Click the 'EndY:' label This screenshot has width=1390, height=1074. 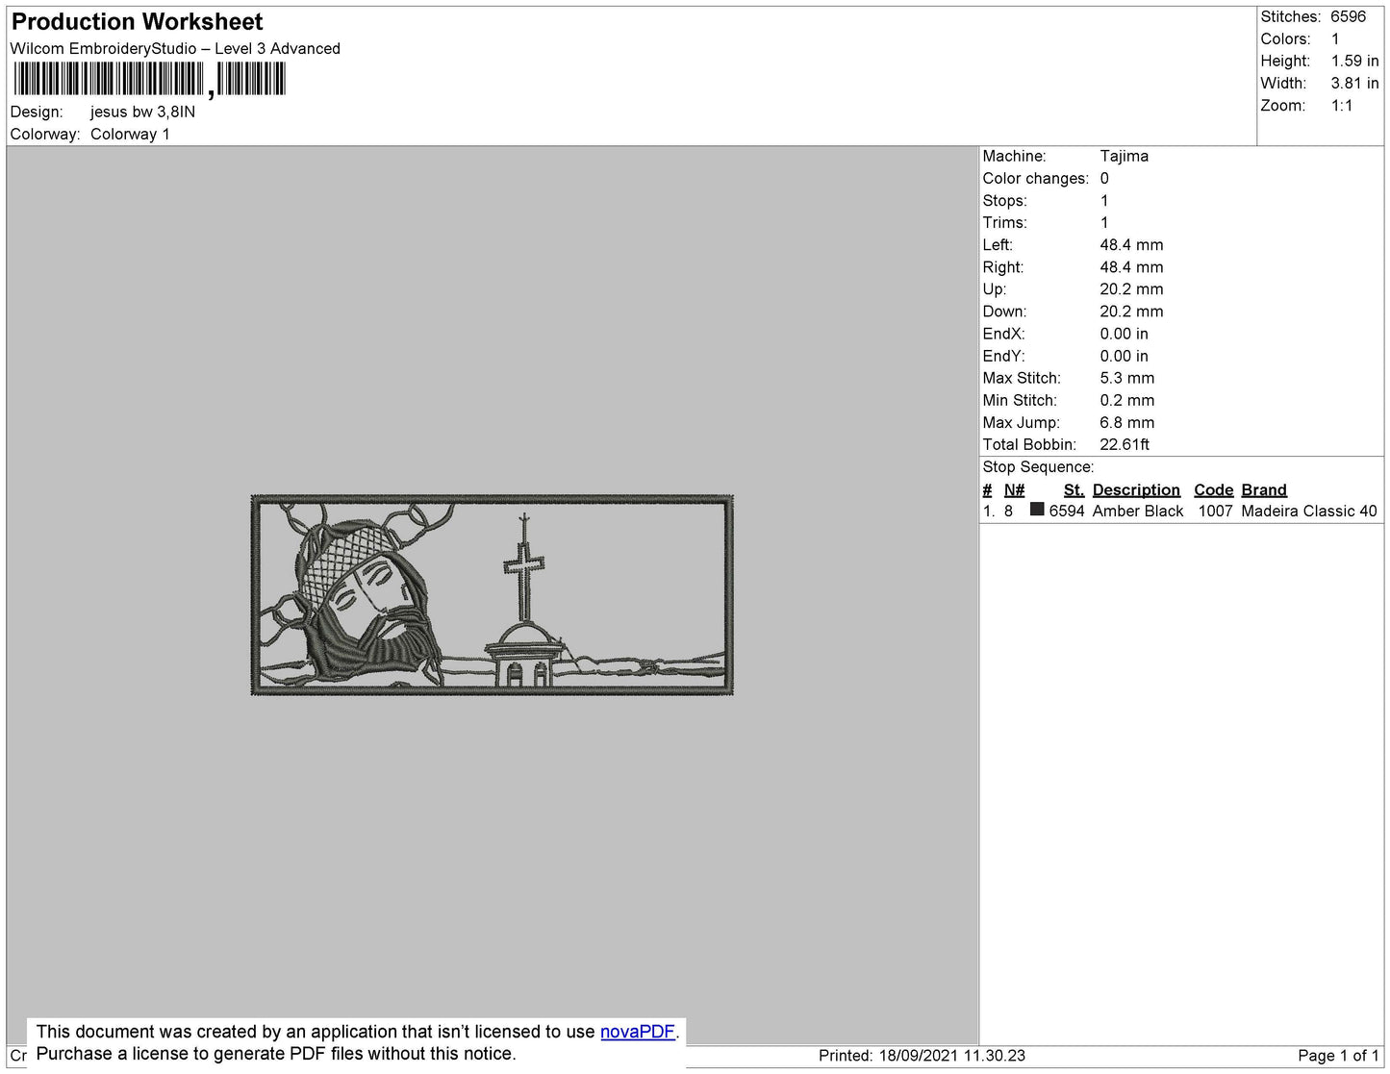[x=1003, y=356]
